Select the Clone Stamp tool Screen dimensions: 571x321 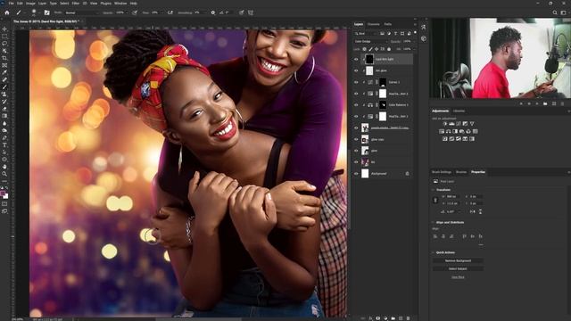(x=4, y=95)
